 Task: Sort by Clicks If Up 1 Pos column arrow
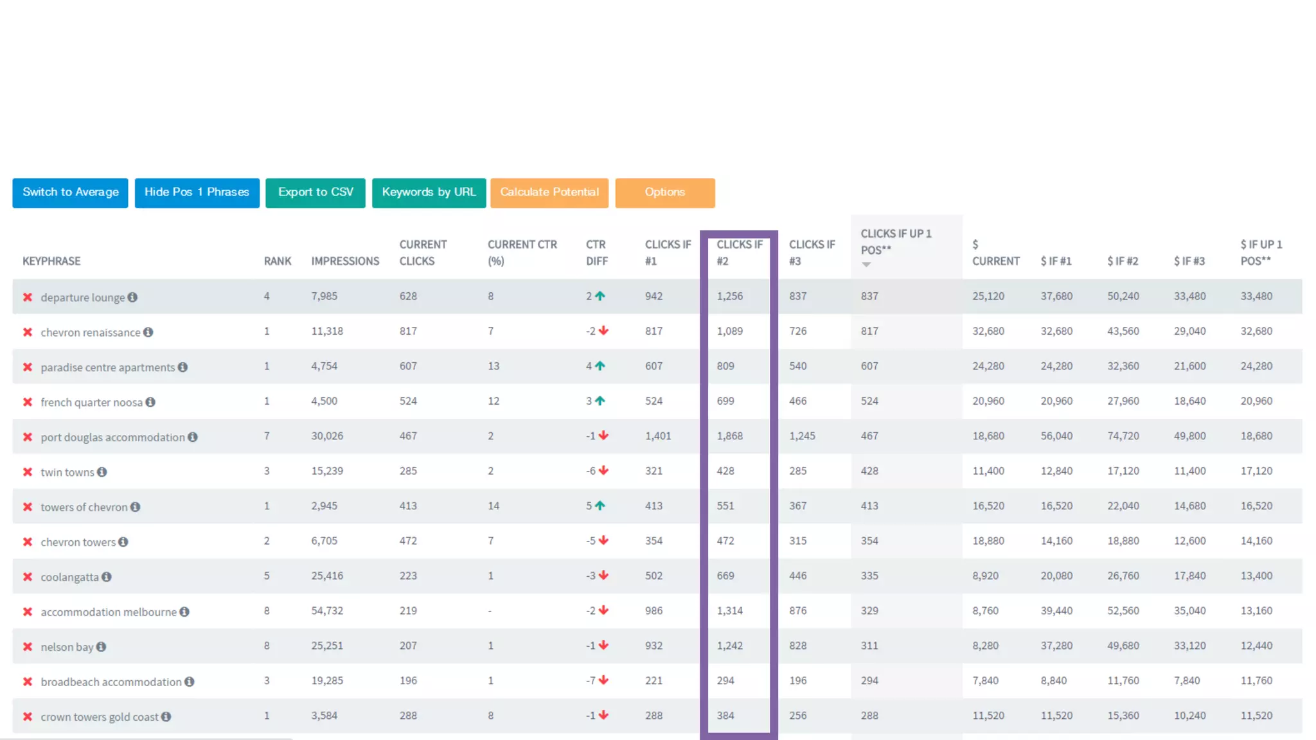pos(866,265)
